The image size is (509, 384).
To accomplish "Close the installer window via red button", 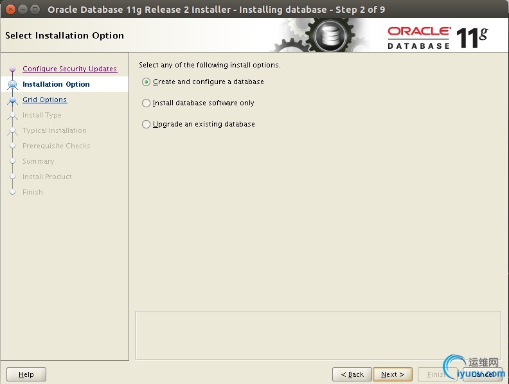I will pyautogui.click(x=11, y=9).
